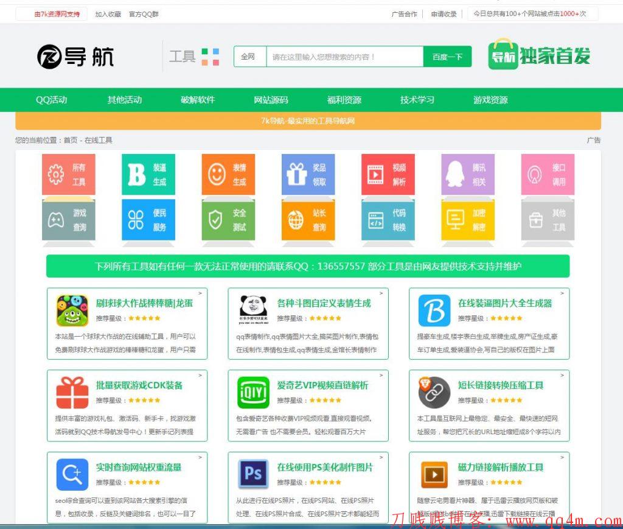Click the 独家首发 banner image

point(539,55)
